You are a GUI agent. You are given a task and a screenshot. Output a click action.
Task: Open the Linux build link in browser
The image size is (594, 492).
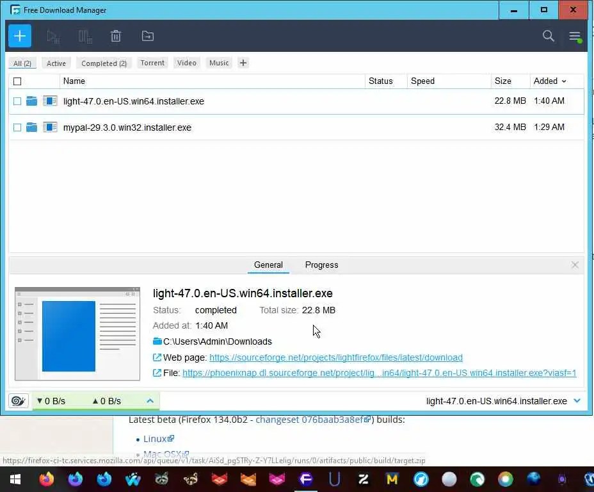pyautogui.click(x=155, y=439)
